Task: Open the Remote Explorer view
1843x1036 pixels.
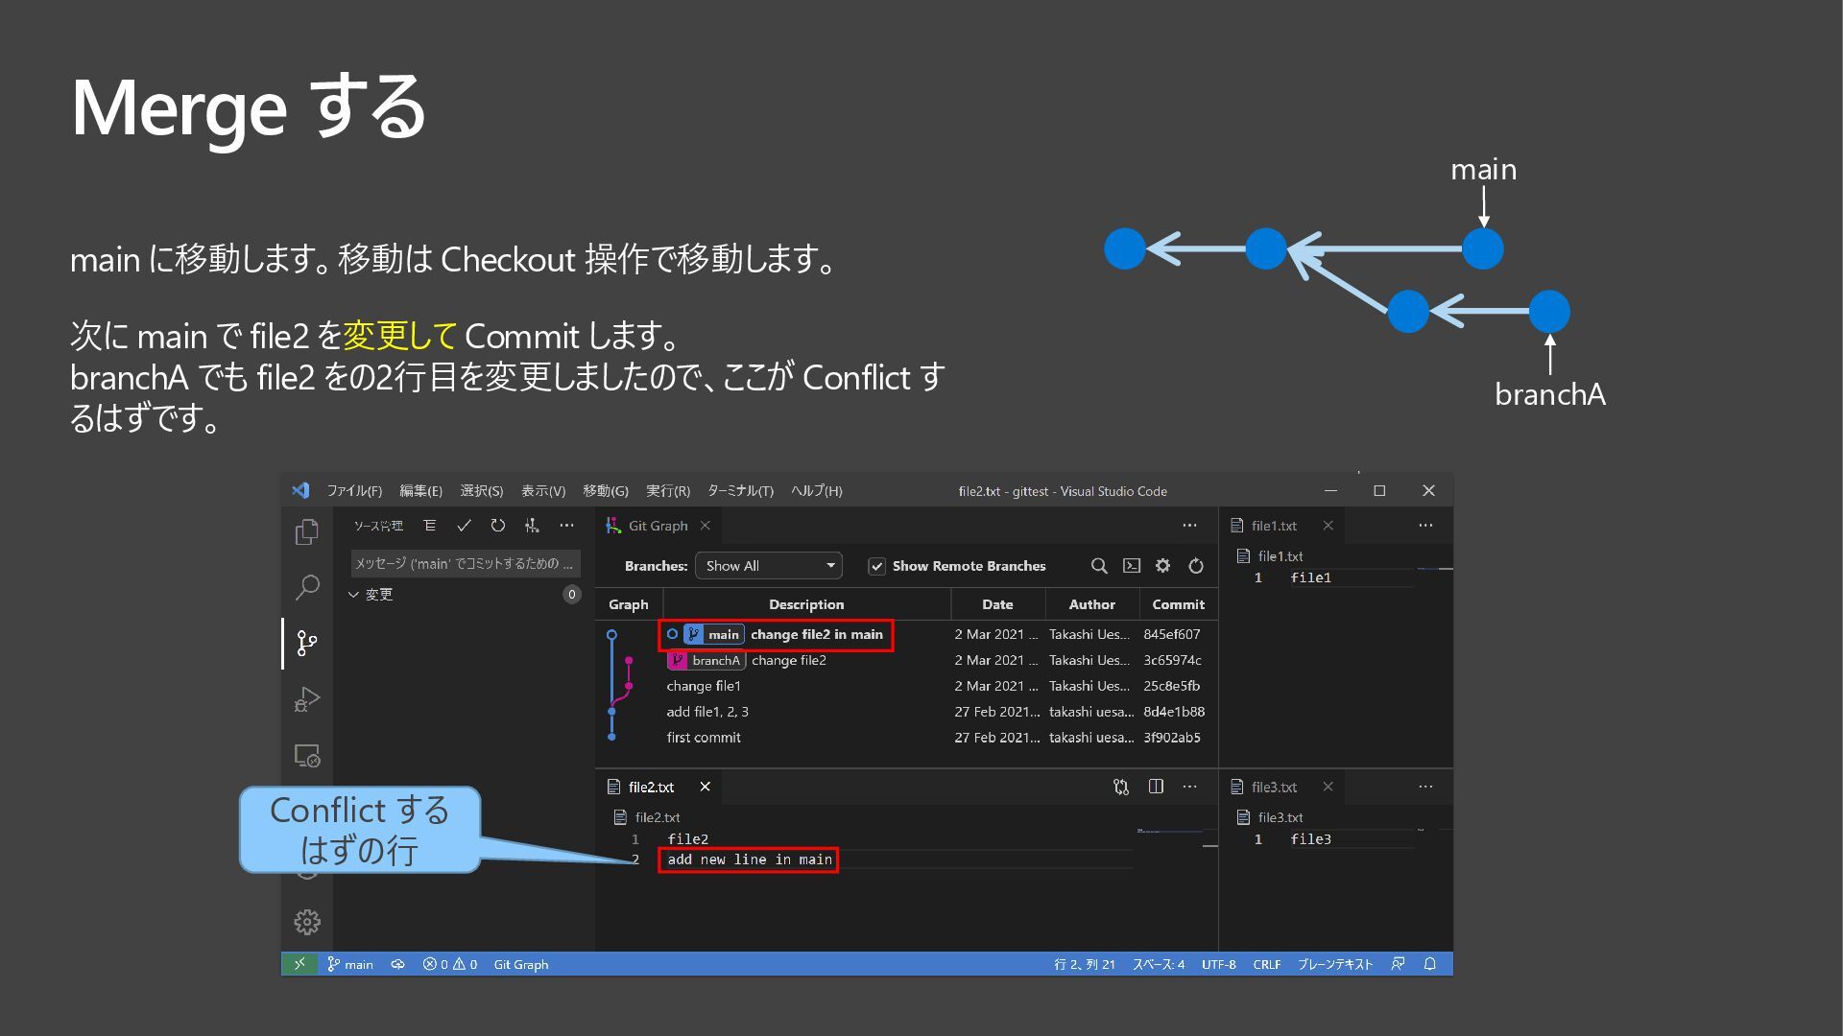Action: (307, 756)
